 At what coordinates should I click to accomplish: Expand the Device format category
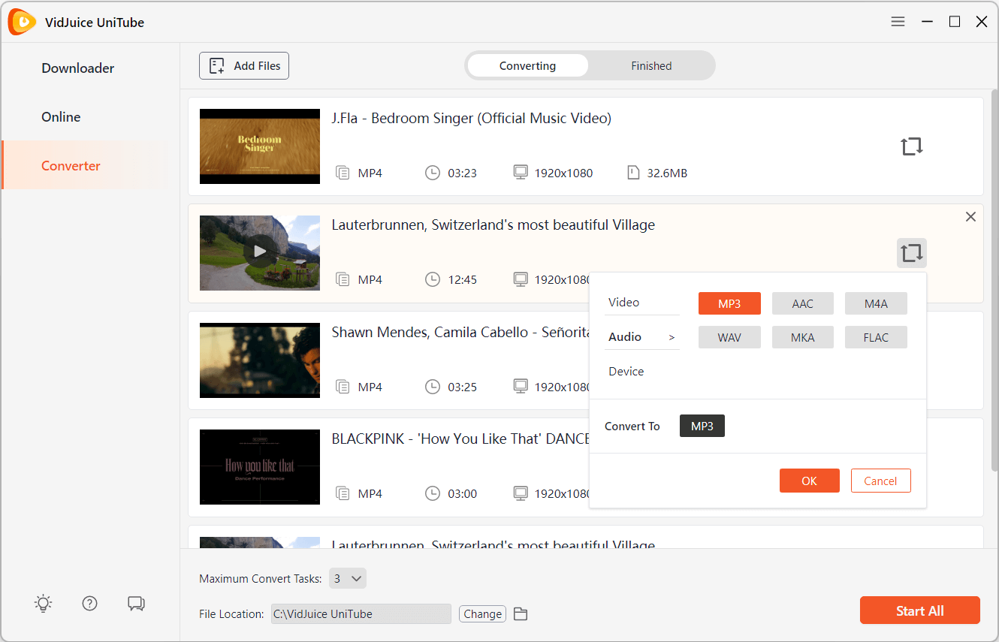626,372
